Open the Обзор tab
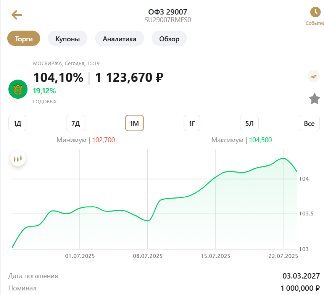324x295 pixels. (x=169, y=39)
